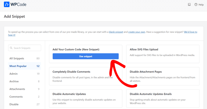Select the Most Popular category
This screenshot has height=109, width=207.
point(25,66)
